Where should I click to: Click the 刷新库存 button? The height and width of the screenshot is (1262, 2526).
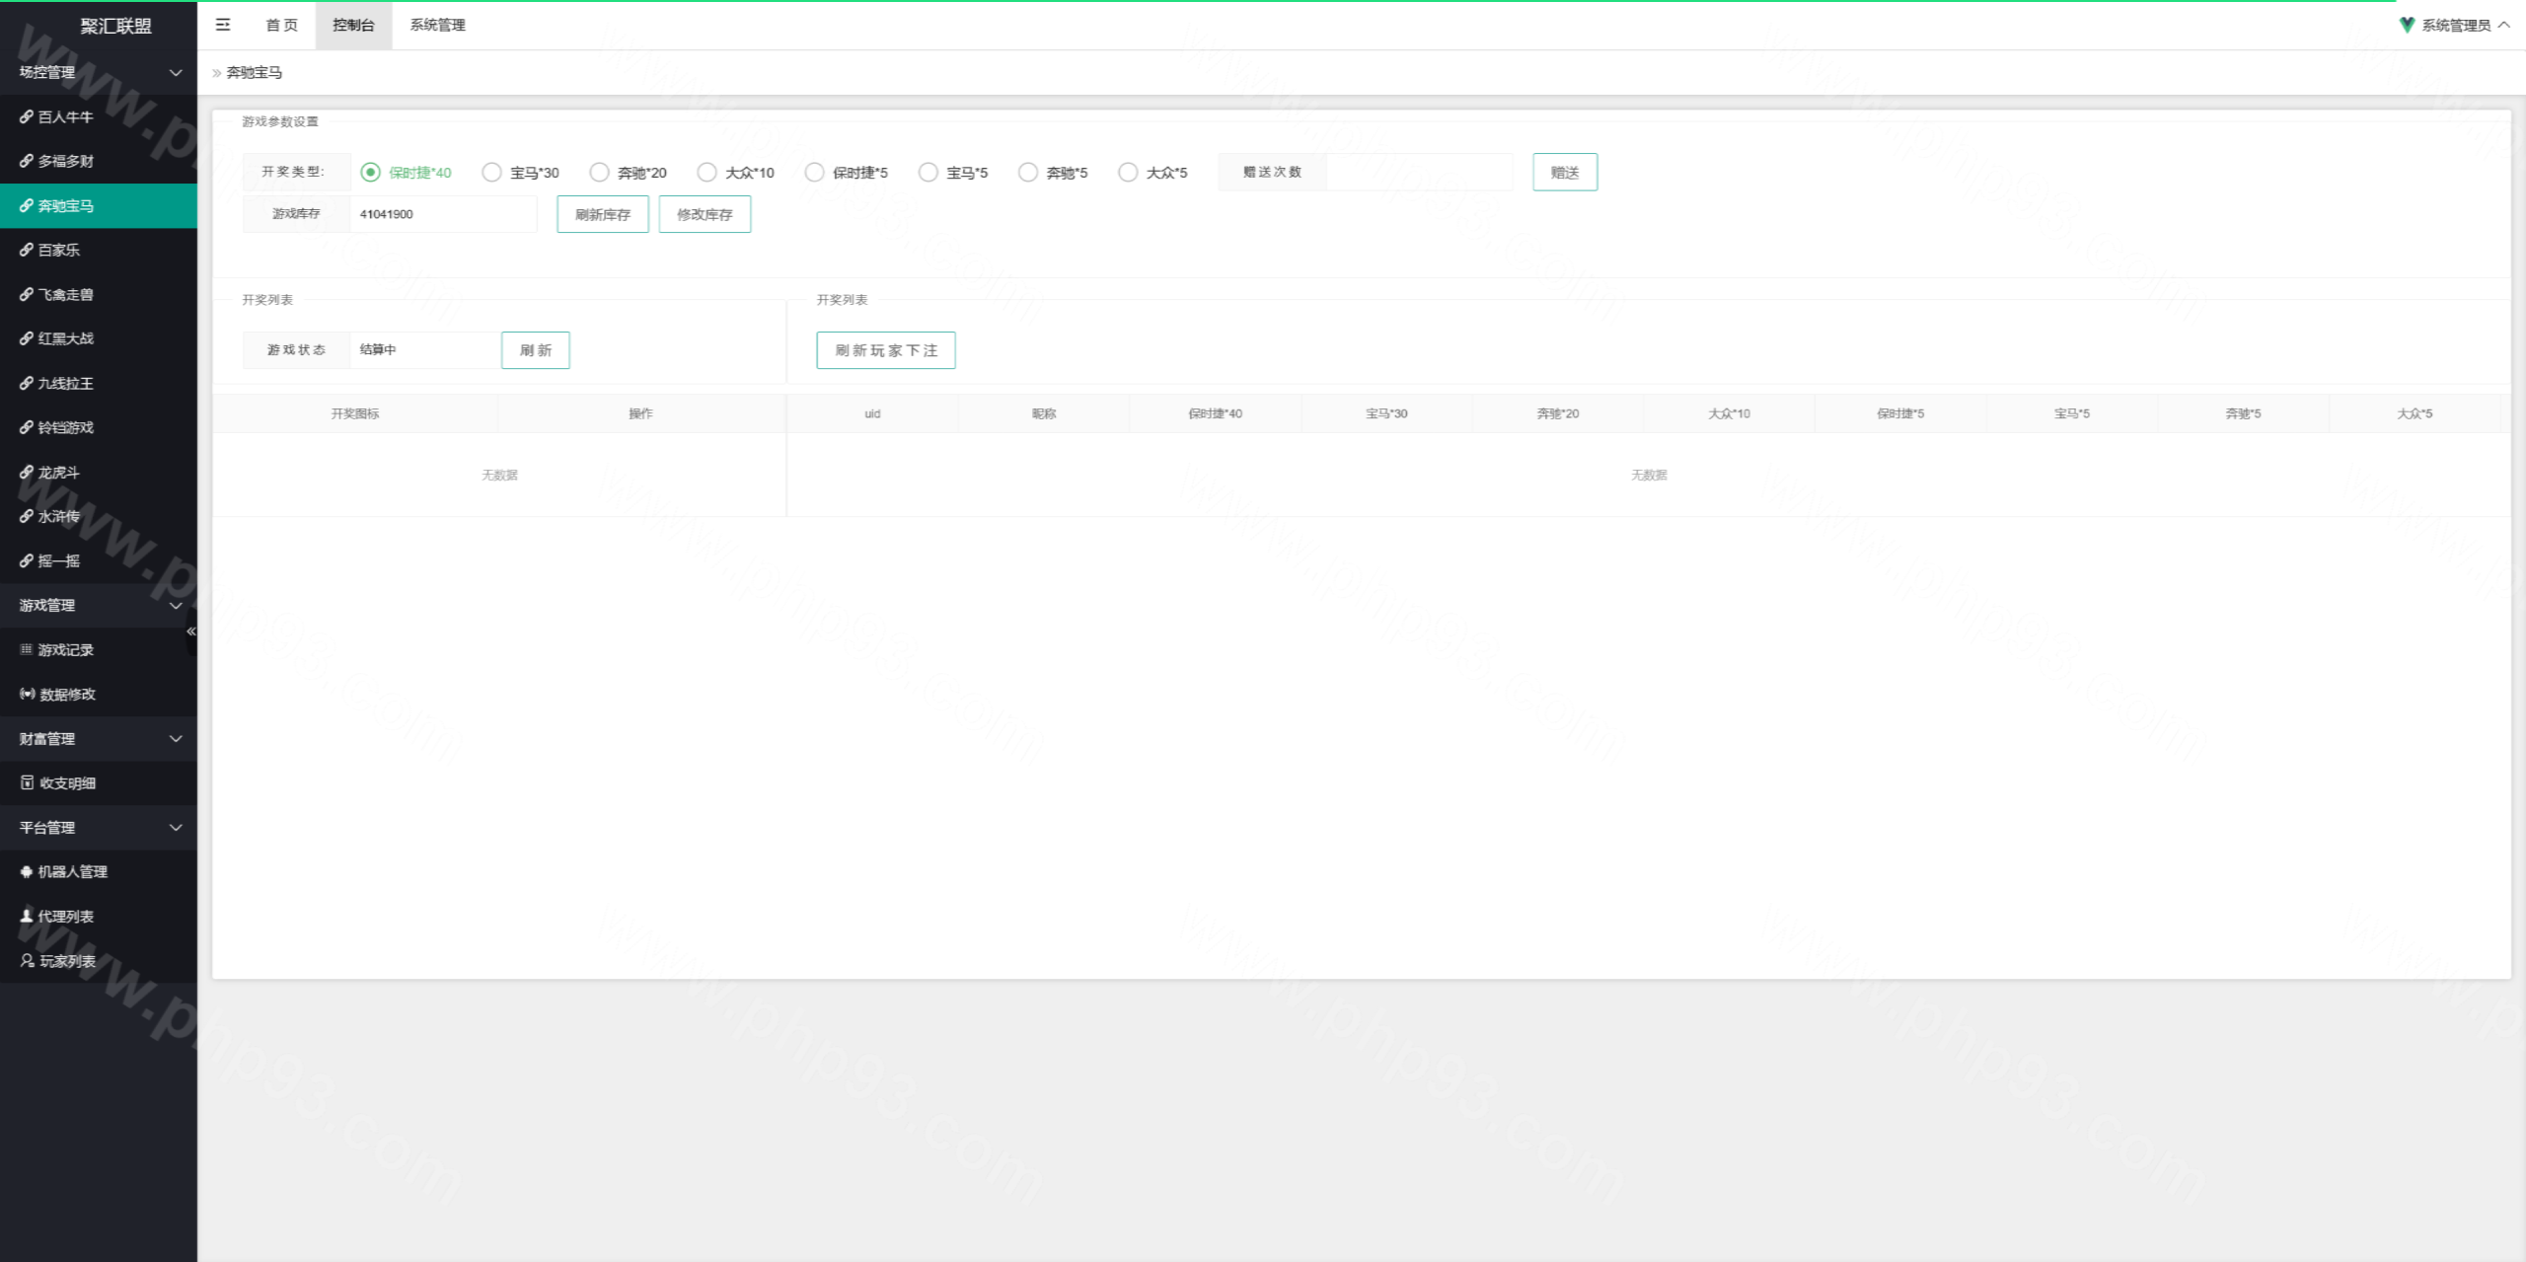602,214
